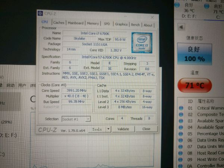
Task: Click the Package field Socket 1151 LGA
Action: coord(94,44)
